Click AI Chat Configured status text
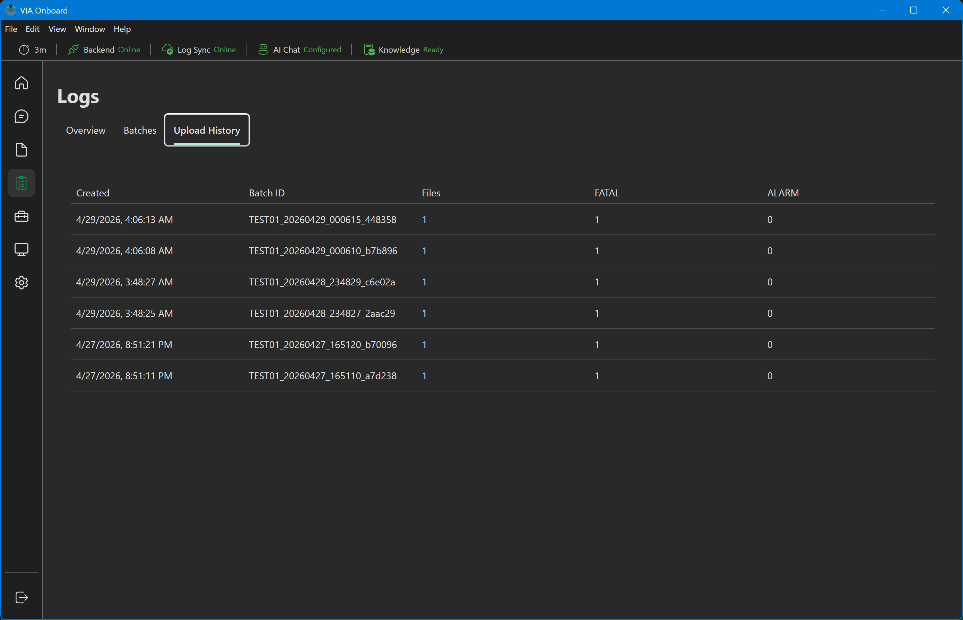This screenshot has height=620, width=963. click(x=307, y=50)
